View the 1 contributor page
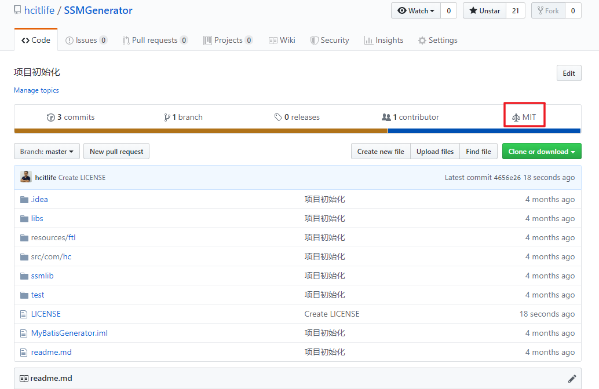 tap(411, 117)
